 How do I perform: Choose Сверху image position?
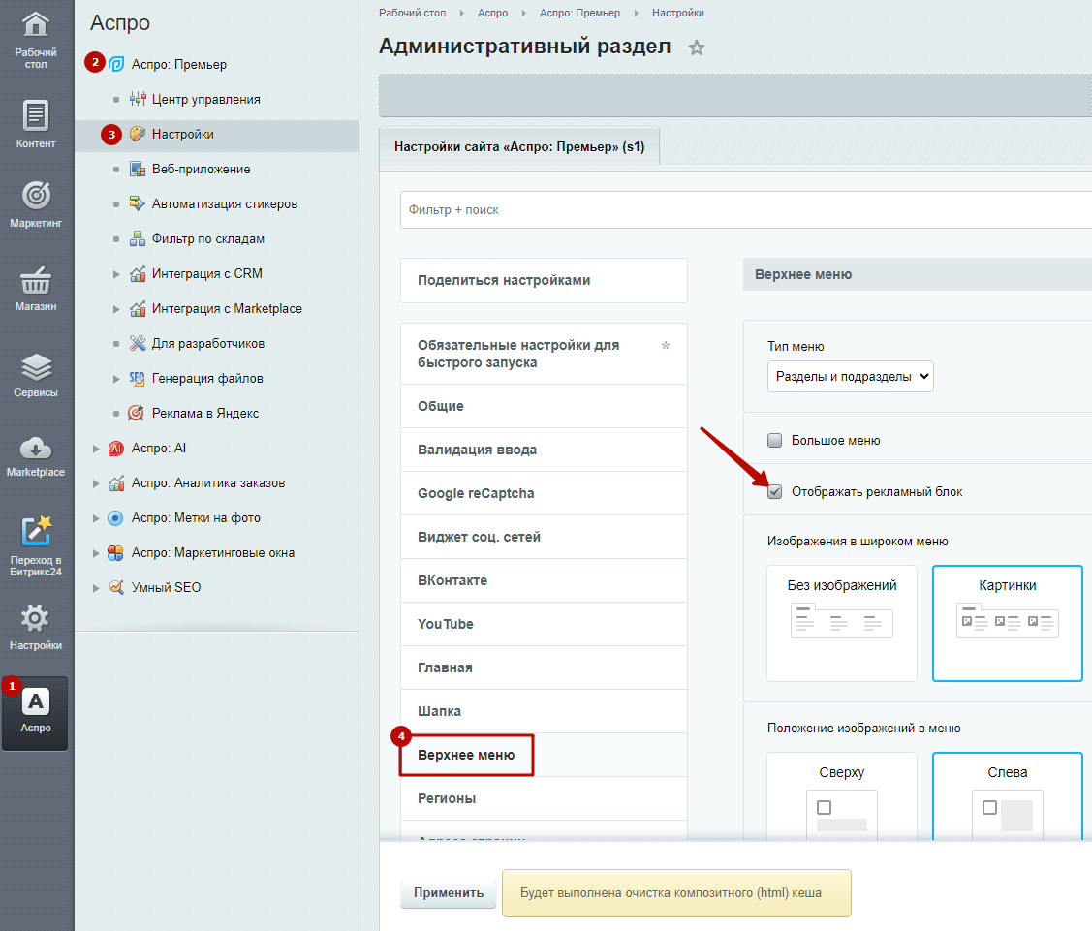(x=841, y=795)
